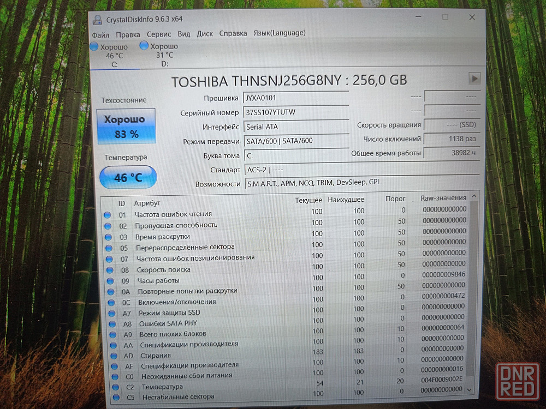Click the Возможности field with S.M.A.R.T.
Image resolution: width=546 pixels, height=409 pixels.
(x=363, y=183)
